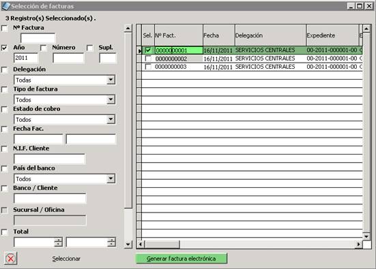Screen dimensions: 376x269
Task: Click the second Total amount spinner arrows
Action: 111,242
